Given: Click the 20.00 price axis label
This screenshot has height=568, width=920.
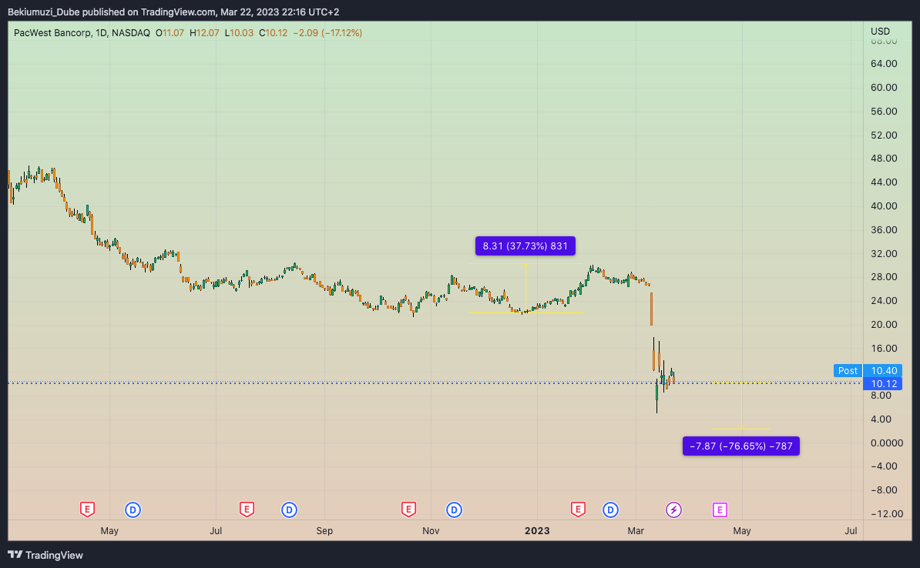Looking at the screenshot, I should [884, 324].
